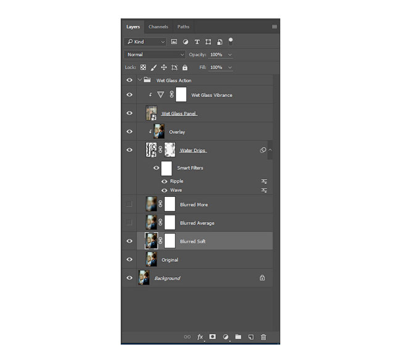This screenshot has height=363, width=401.
Task: Hide the Water Drips layer
Action: pos(130,150)
